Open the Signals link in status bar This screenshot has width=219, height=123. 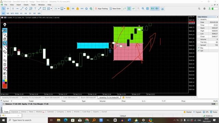point(197,112)
